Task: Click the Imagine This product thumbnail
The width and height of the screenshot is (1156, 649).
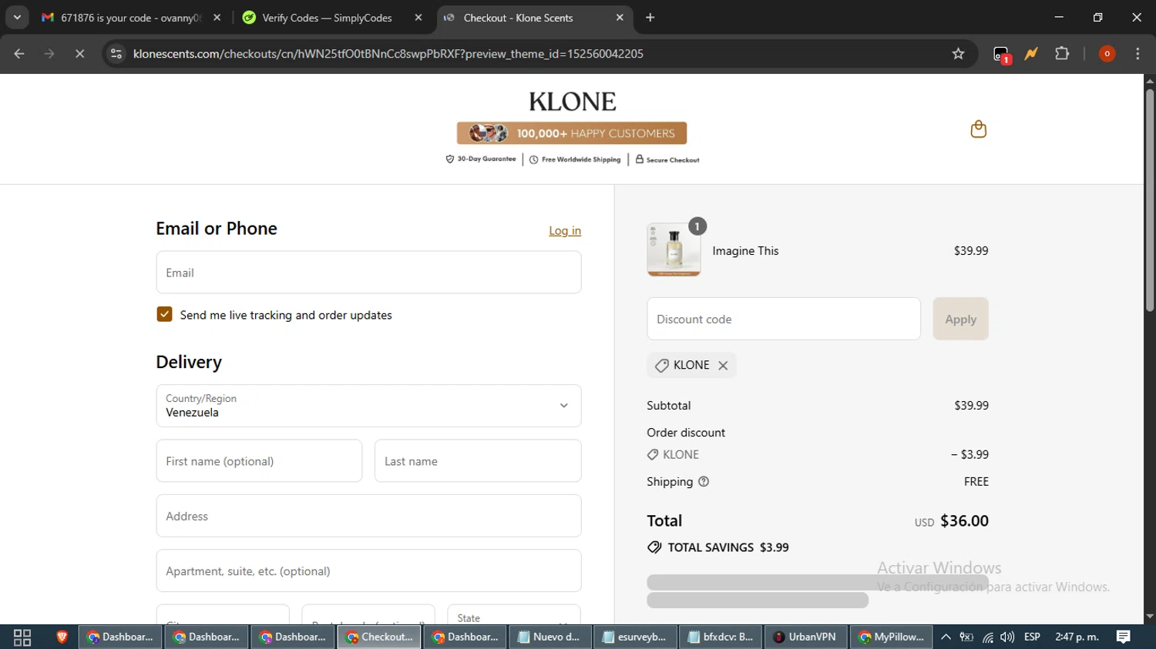Action: pos(674,249)
